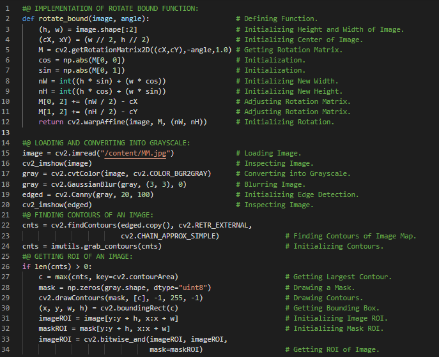Click line number 26 in the gutter
439x357 pixels.
click(6, 256)
